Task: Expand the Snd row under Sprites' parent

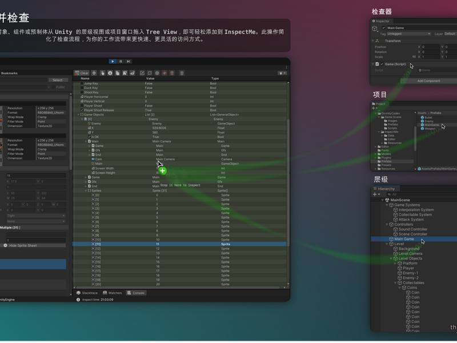Action: point(86,186)
